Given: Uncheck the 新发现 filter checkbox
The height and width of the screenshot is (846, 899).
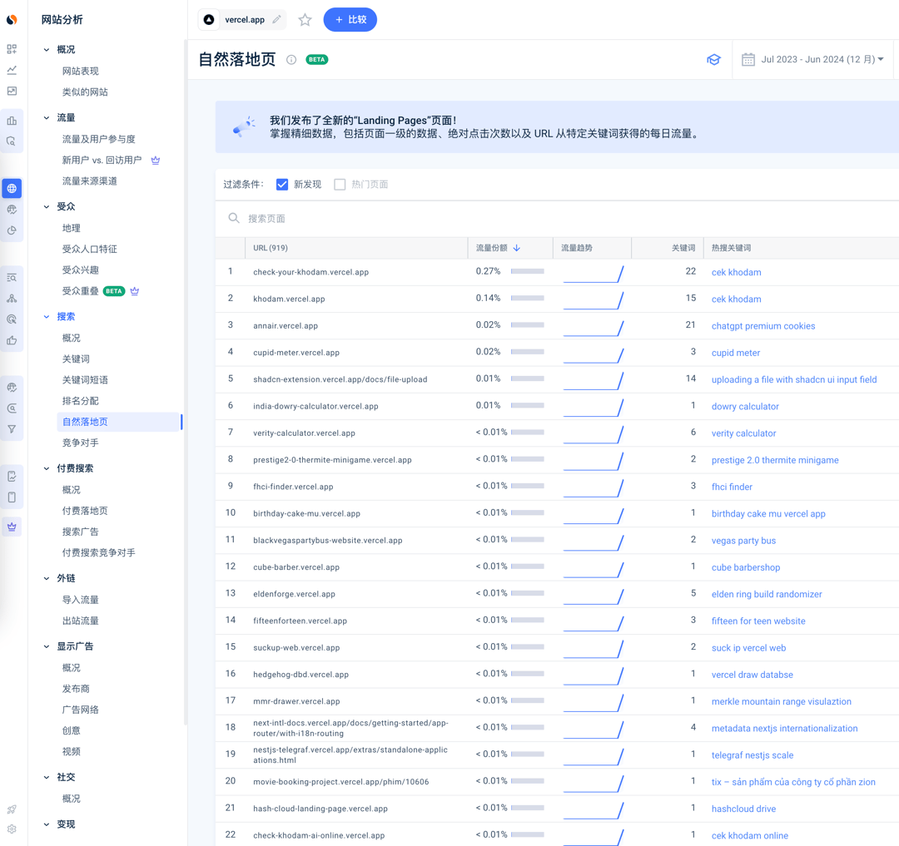Looking at the screenshot, I should tap(282, 185).
